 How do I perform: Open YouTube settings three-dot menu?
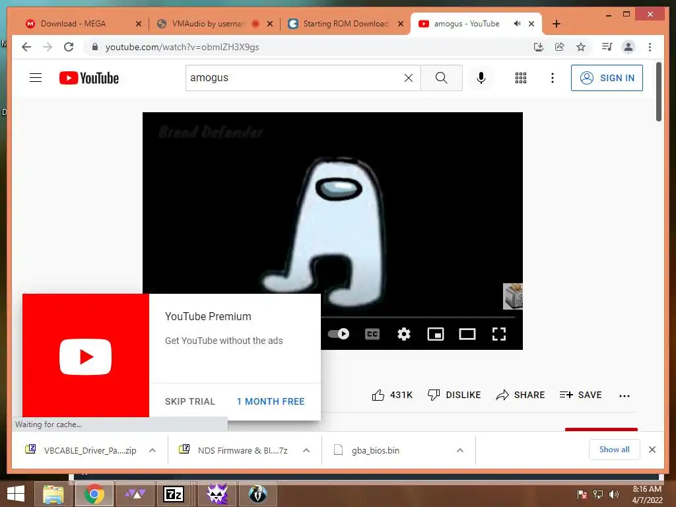pyautogui.click(x=553, y=78)
